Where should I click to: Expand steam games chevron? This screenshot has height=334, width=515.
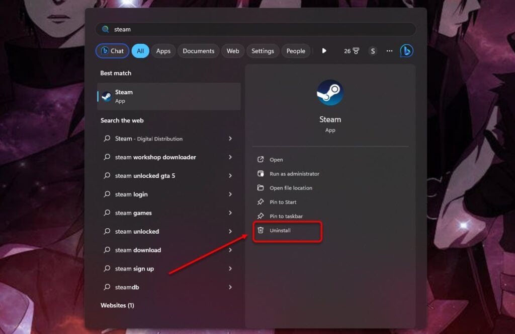(230, 213)
